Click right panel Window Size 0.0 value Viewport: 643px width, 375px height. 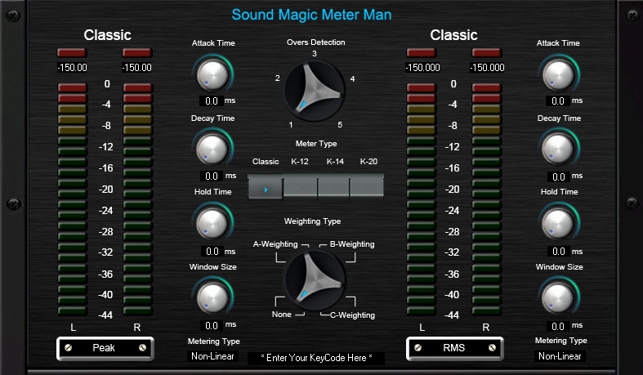point(558,327)
